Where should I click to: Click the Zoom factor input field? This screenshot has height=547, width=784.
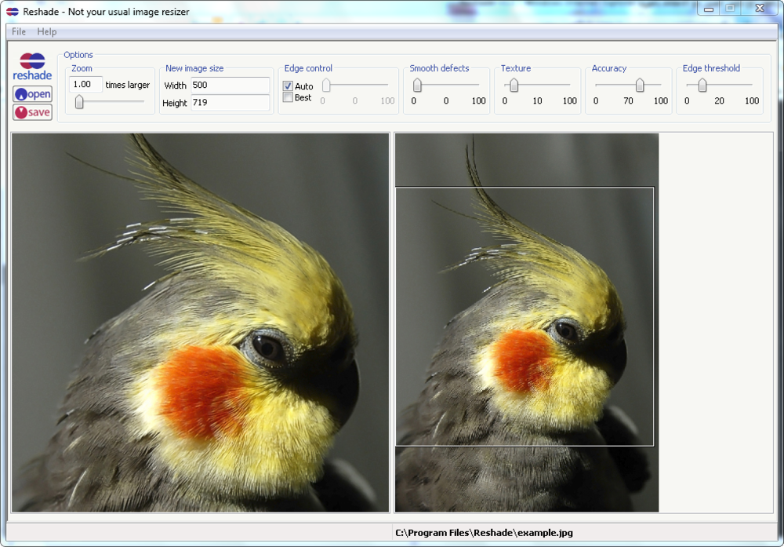85,85
